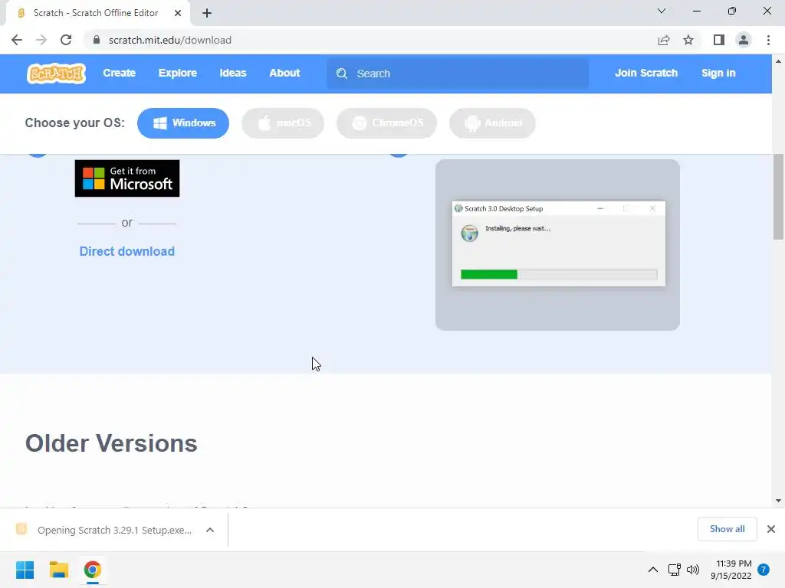785x588 pixels.
Task: Open the browser side panel
Action: [x=719, y=40]
